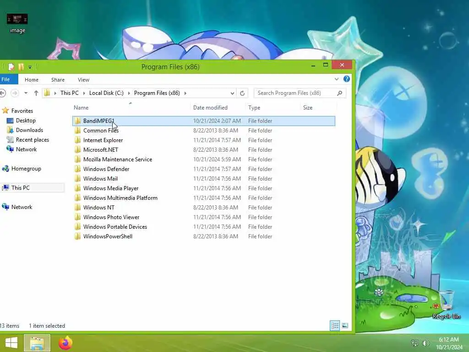Open the Home ribbon tab
The image size is (469, 352).
tap(32, 80)
